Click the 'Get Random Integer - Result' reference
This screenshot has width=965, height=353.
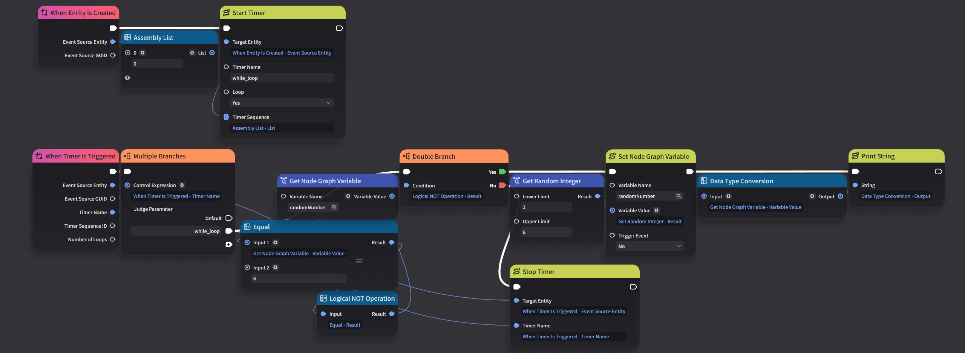tap(650, 221)
